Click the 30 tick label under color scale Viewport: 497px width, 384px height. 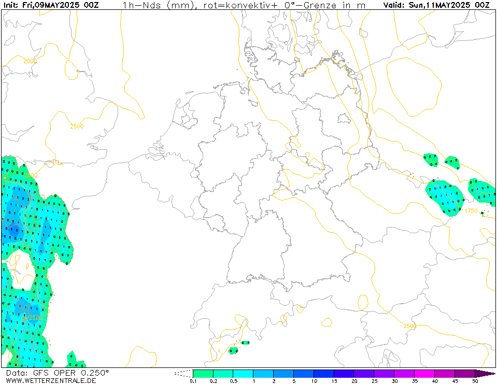pyautogui.click(x=394, y=381)
